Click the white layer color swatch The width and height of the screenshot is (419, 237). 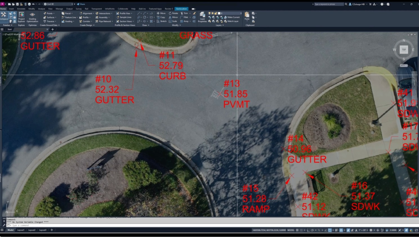coord(219,13)
